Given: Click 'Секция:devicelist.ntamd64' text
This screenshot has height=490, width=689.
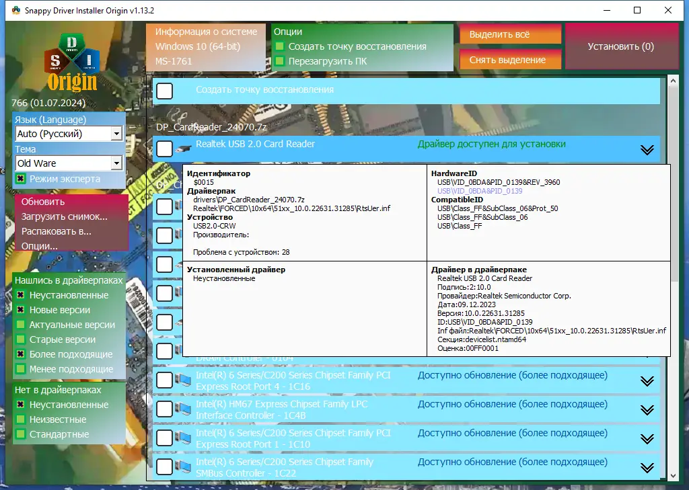Looking at the screenshot, I should (482, 339).
